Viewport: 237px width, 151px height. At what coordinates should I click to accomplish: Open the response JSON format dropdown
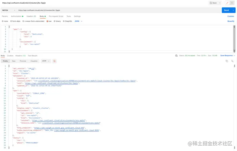pyautogui.click(x=46, y=61)
